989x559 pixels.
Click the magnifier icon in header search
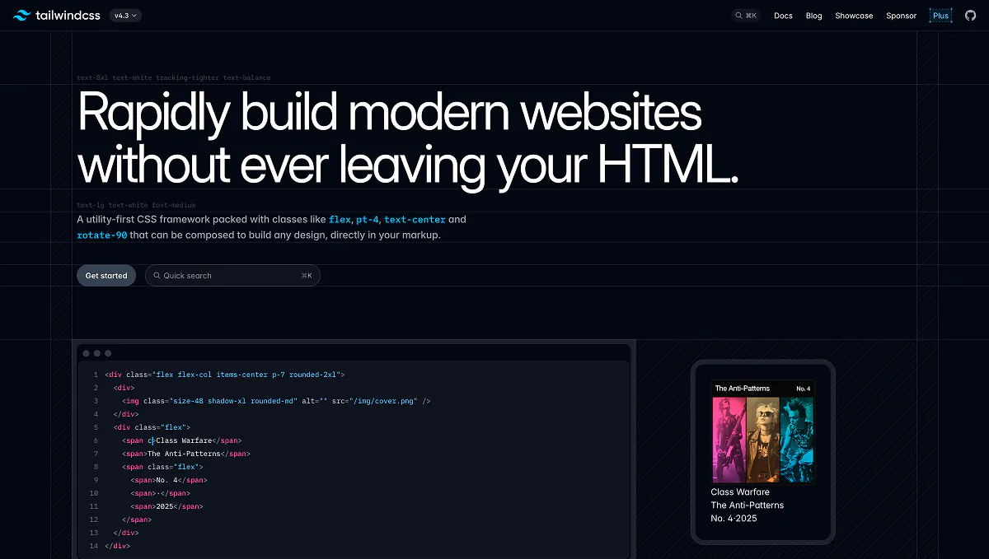[738, 16]
